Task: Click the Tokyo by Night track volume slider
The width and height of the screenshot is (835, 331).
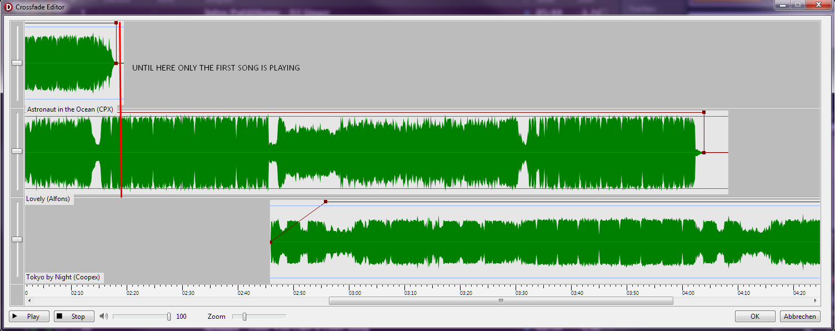Action: tap(17, 239)
